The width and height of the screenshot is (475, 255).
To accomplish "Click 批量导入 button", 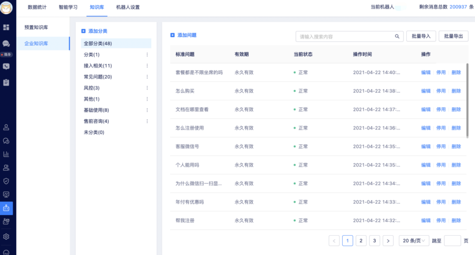I will (x=421, y=36).
